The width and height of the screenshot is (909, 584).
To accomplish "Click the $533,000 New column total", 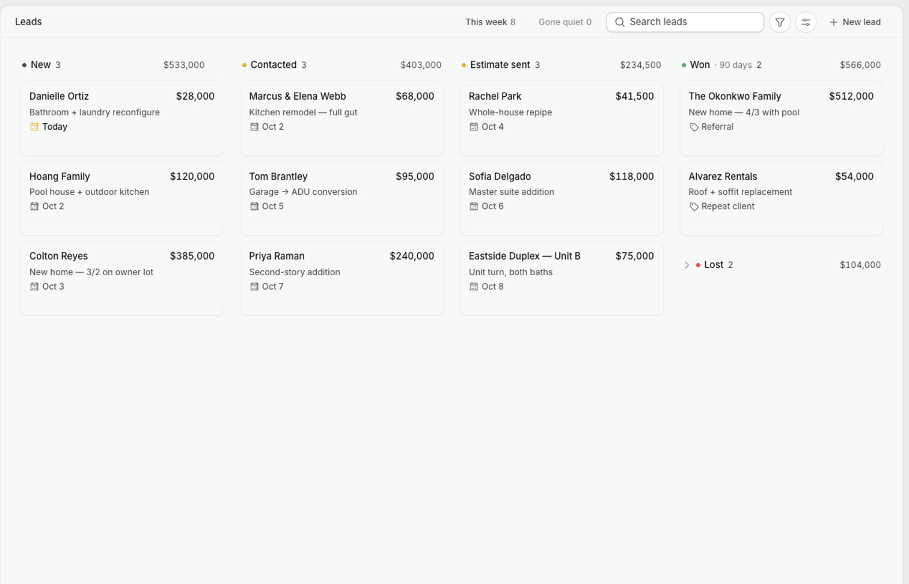I will point(184,65).
